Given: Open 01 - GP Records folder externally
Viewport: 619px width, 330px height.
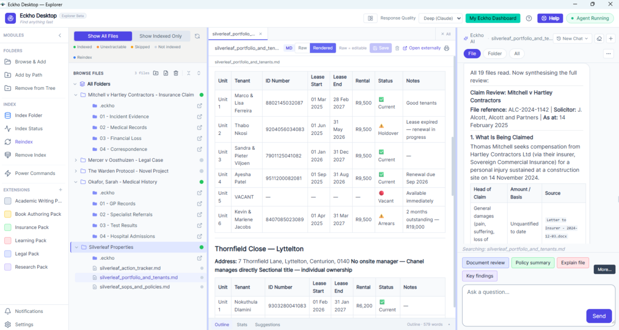Looking at the screenshot, I should (199, 203).
